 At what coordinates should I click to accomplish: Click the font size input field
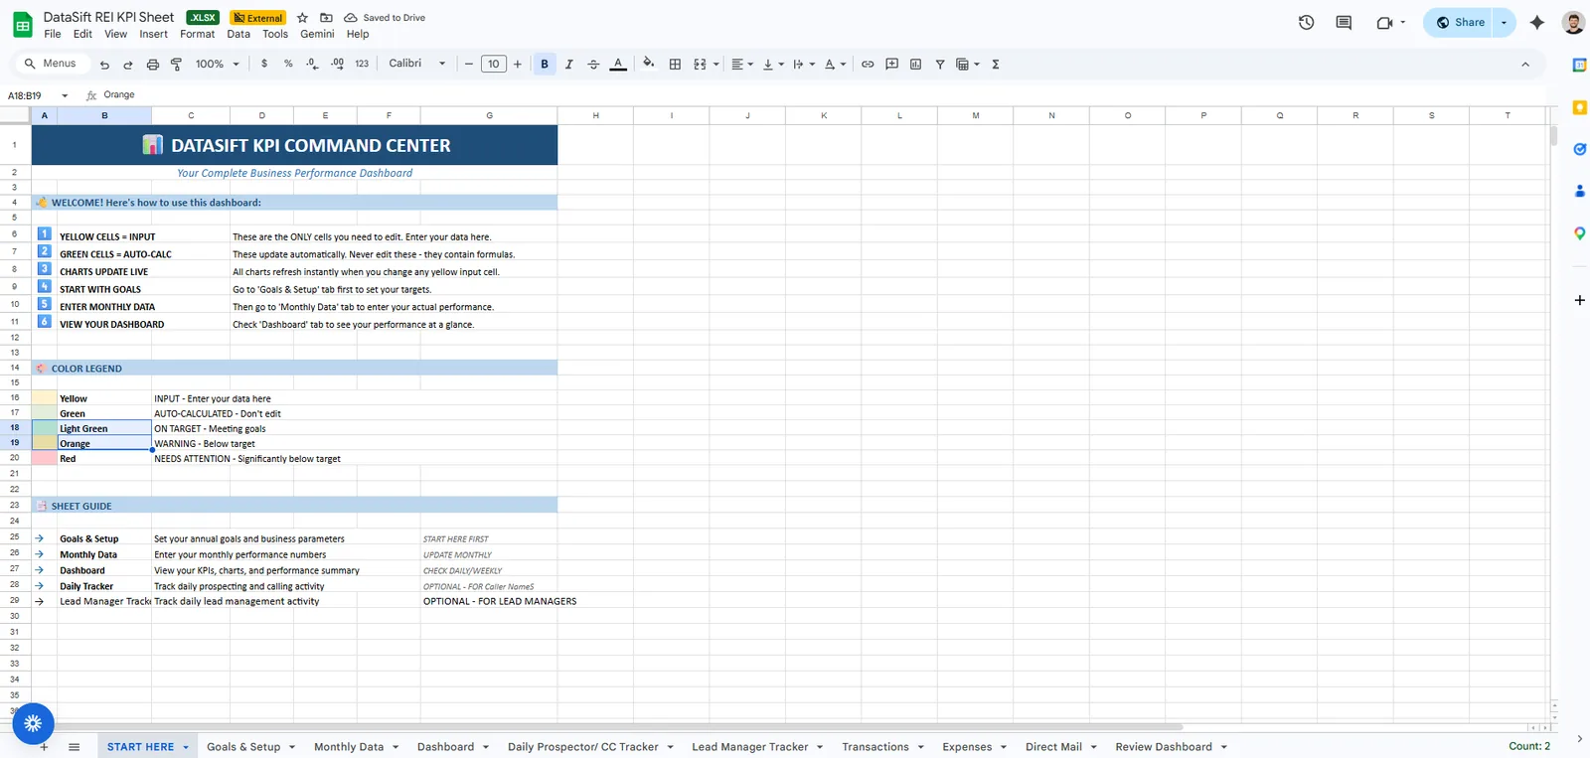click(x=494, y=64)
